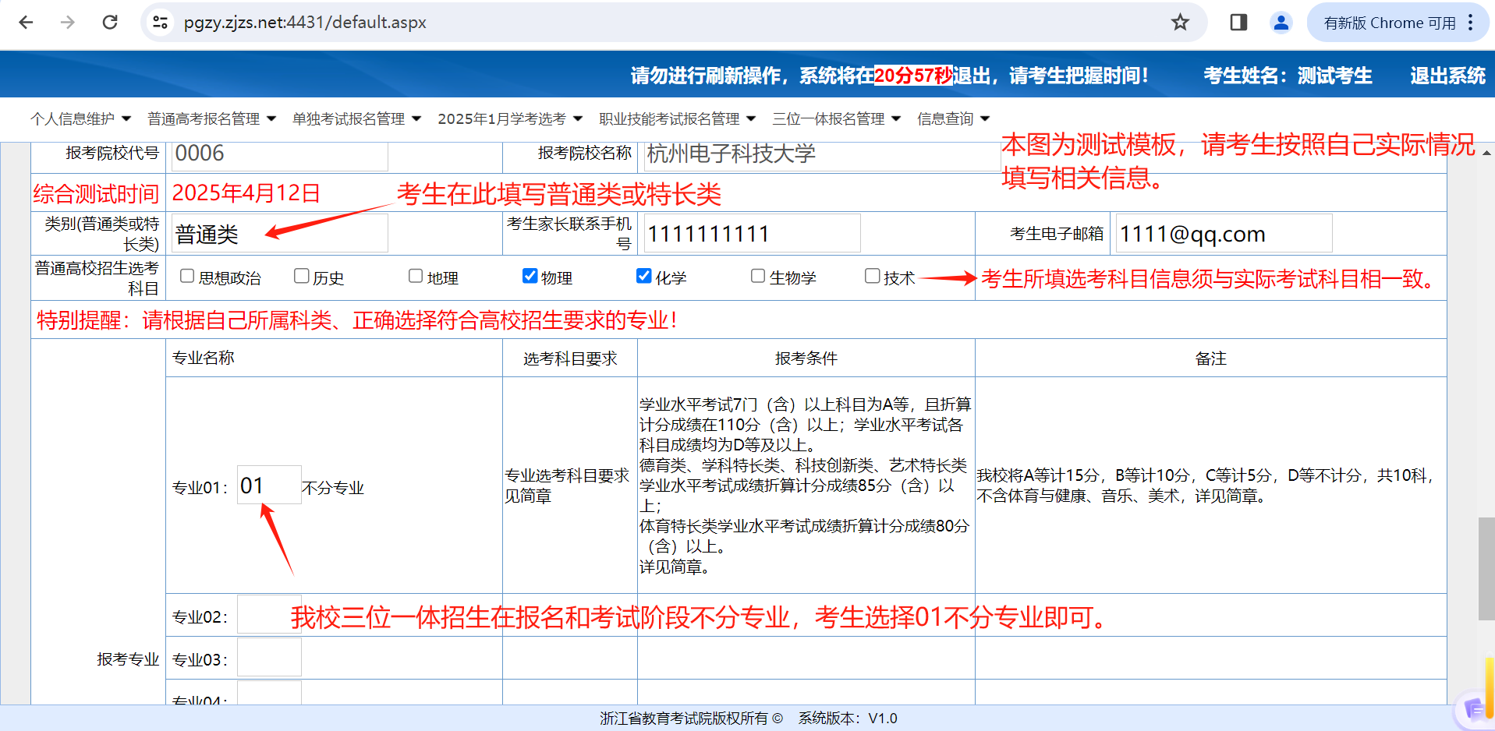Viewport: 1495px width, 731px height.
Task: Open 普通高考报名管理 menu
Action: pos(211,118)
